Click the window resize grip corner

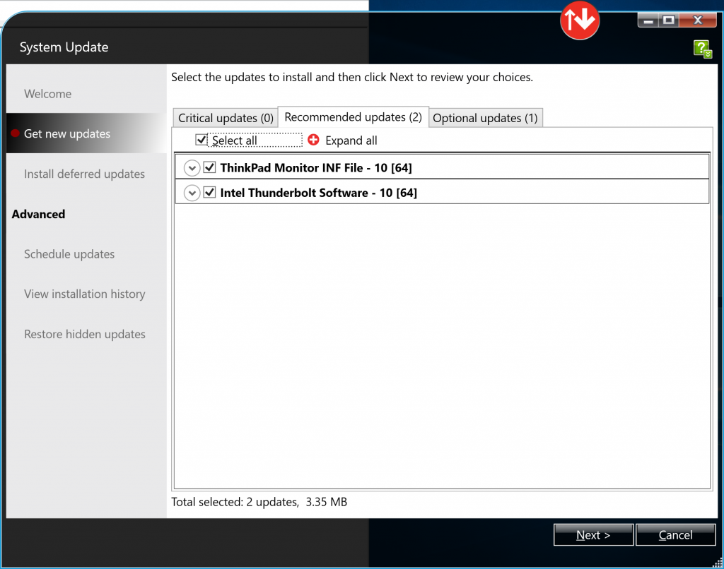[718, 563]
